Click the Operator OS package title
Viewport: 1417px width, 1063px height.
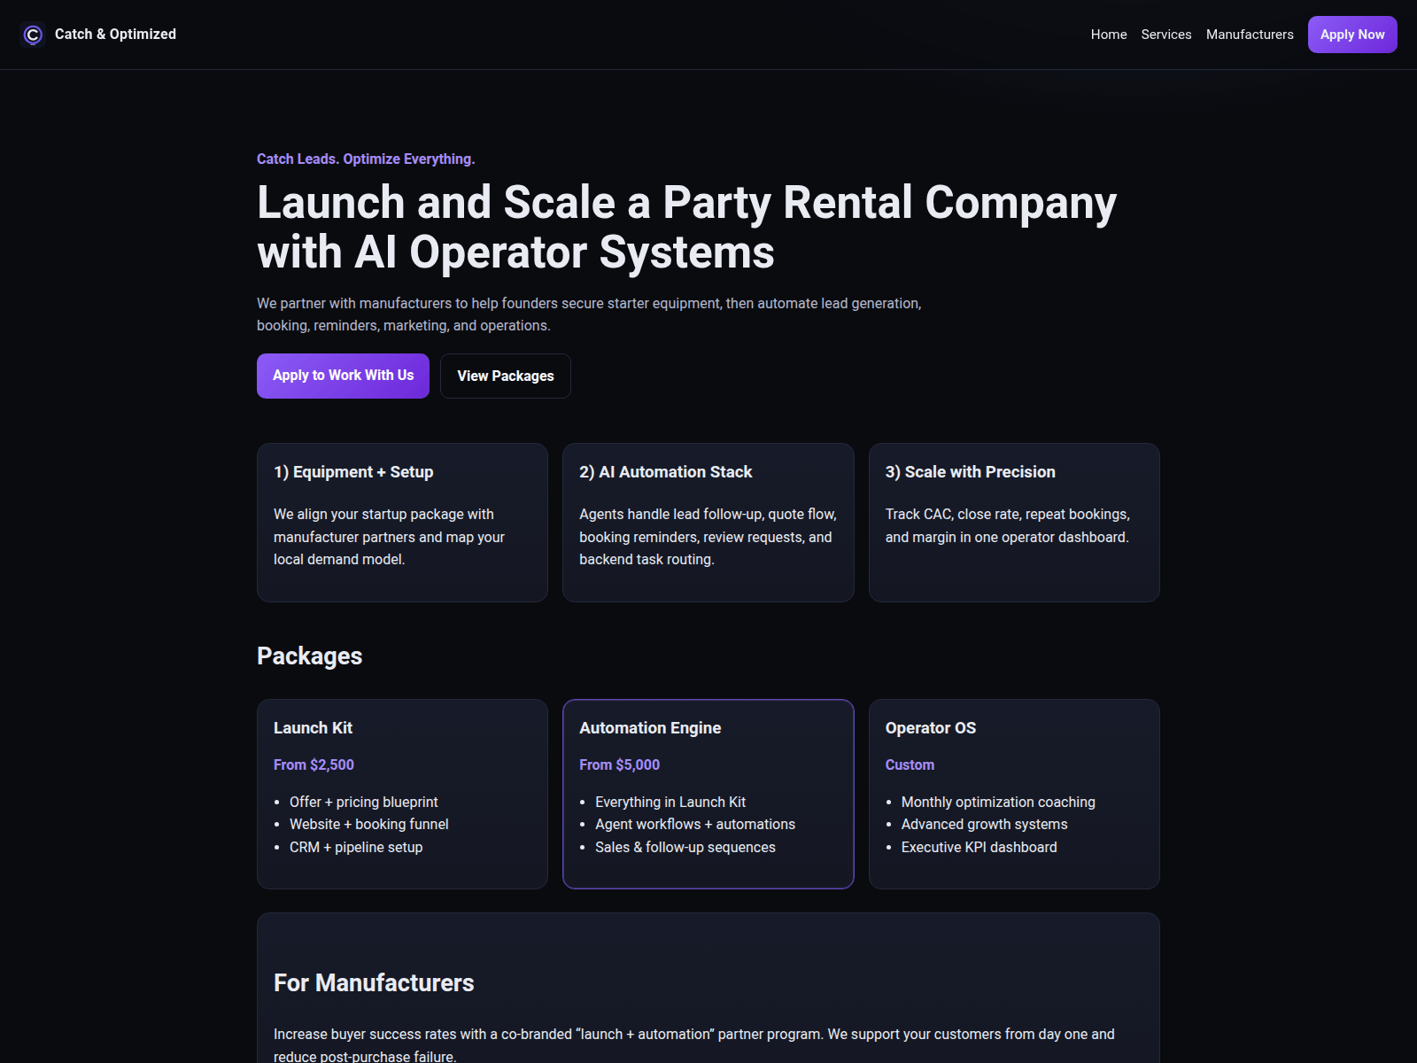(x=930, y=728)
